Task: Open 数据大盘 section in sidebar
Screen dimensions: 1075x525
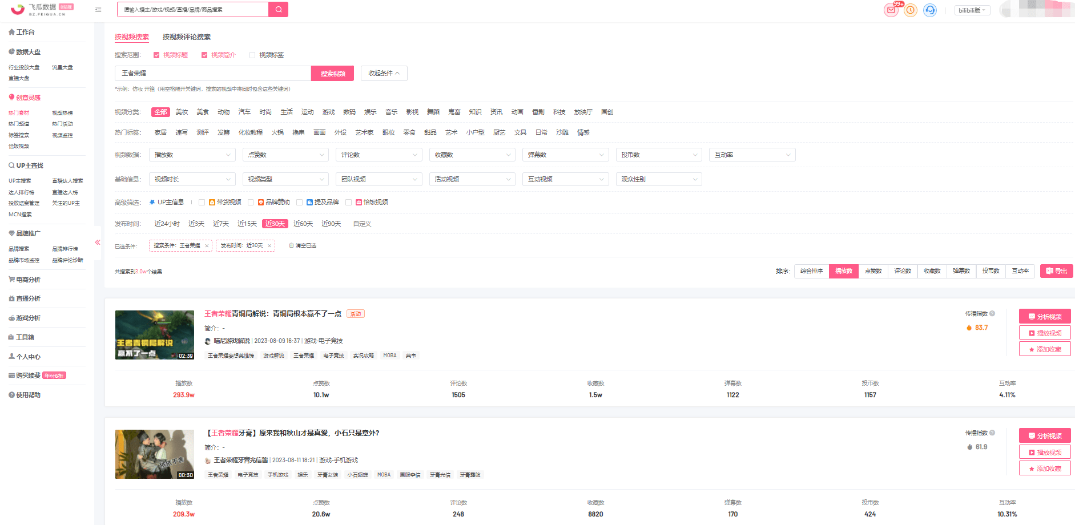Action: (x=25, y=52)
